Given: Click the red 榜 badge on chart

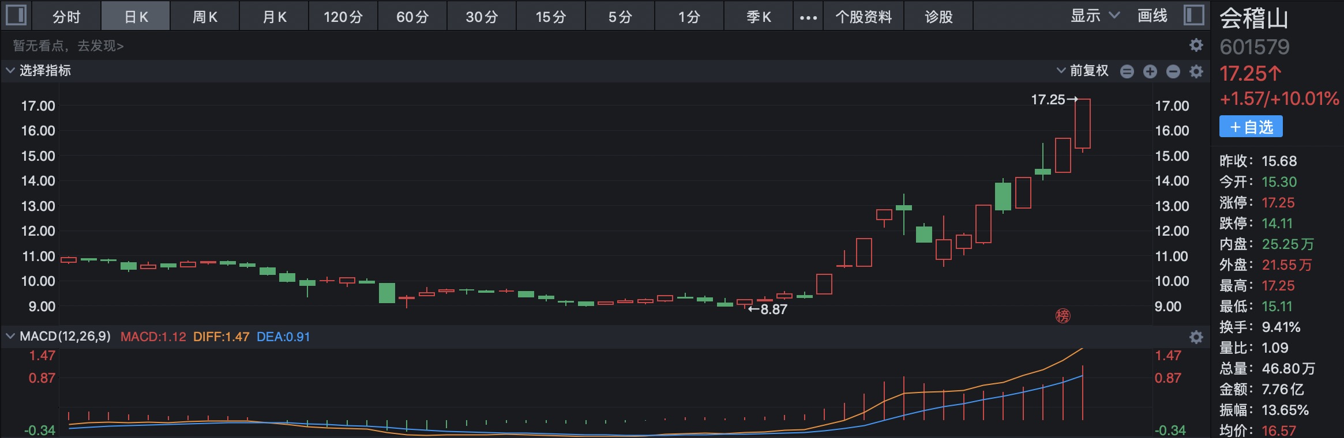Looking at the screenshot, I should point(1063,316).
